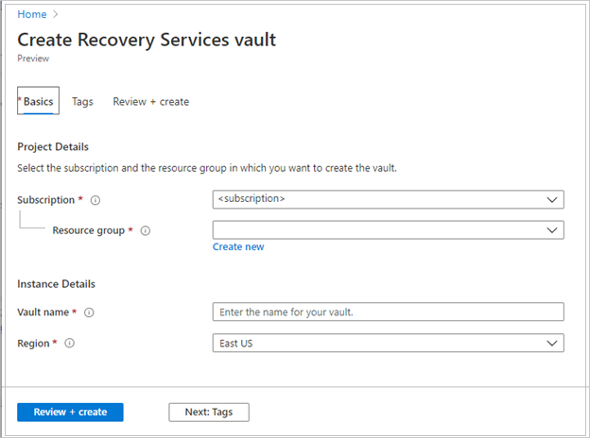This screenshot has width=590, height=438.
Task: Click the Create Recovery Services vault heading
Action: tap(147, 40)
